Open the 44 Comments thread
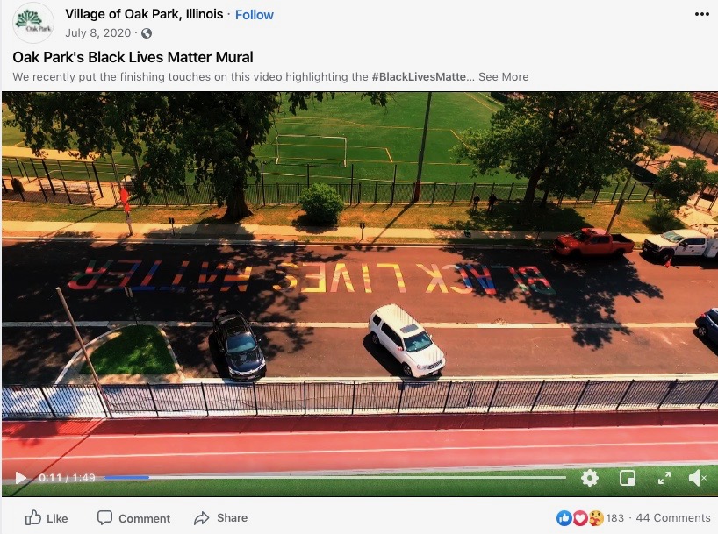The width and height of the screenshot is (718, 534). [x=672, y=518]
